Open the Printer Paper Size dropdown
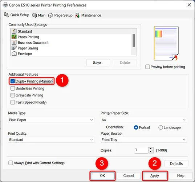 [144, 120]
